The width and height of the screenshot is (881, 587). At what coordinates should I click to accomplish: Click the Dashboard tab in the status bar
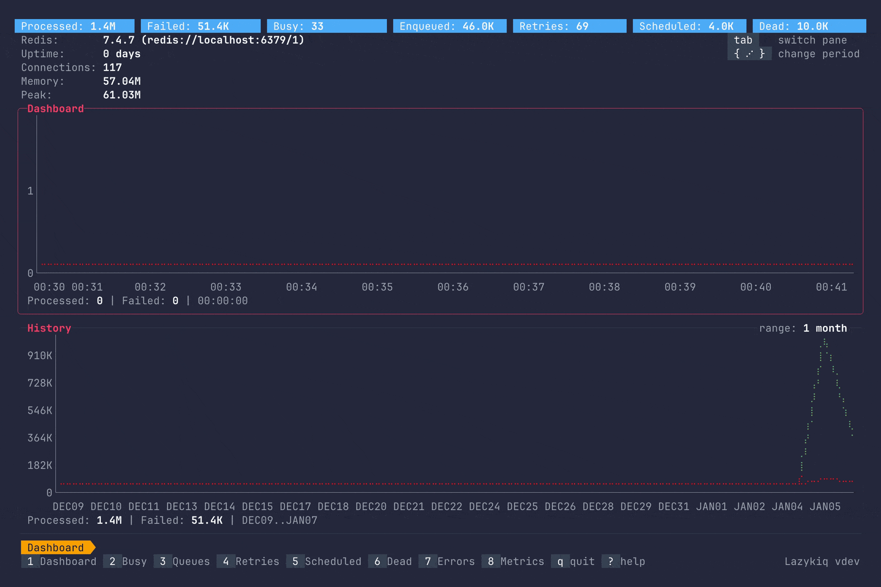[55, 547]
